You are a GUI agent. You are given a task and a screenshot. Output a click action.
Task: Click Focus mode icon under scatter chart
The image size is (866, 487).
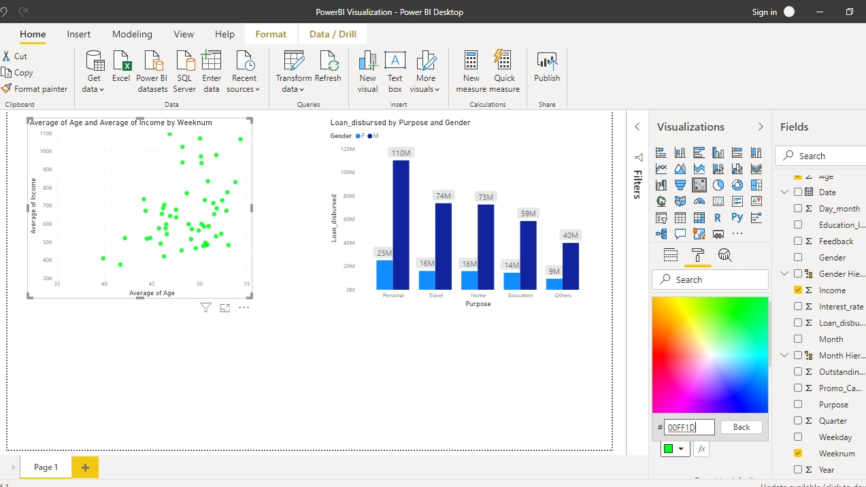click(225, 308)
